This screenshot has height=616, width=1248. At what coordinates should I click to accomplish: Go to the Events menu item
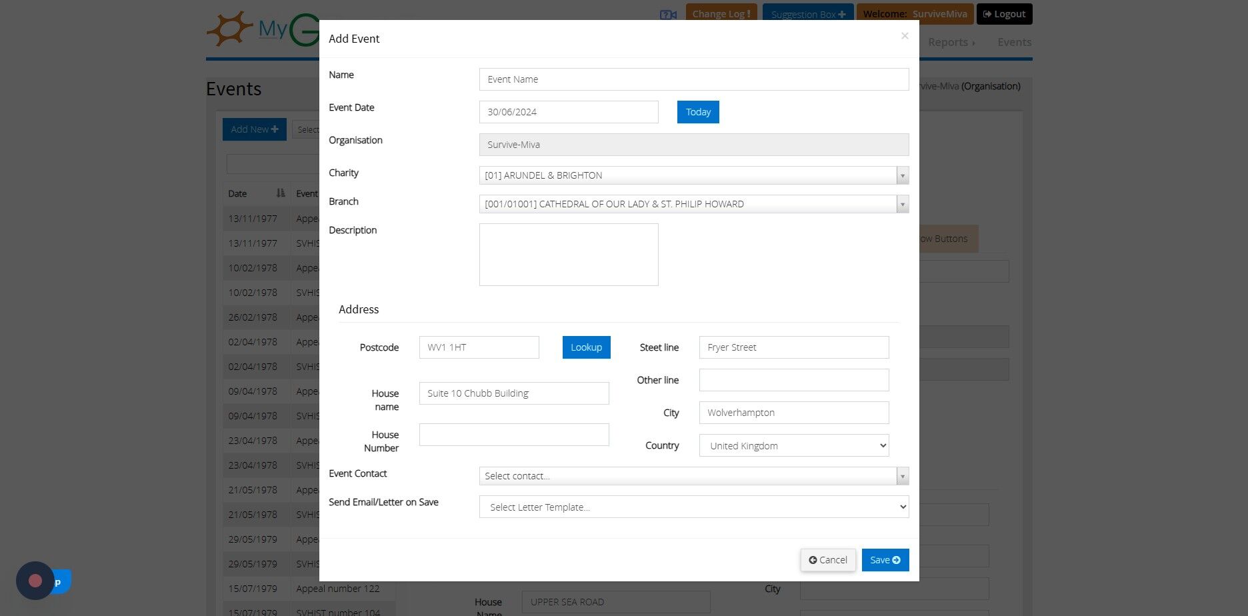point(1014,42)
